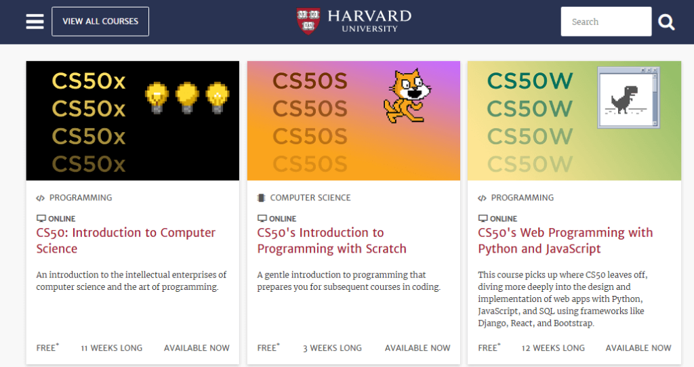Click the monitor Online icon on CS50x card
The height and width of the screenshot is (367, 694).
(41, 219)
